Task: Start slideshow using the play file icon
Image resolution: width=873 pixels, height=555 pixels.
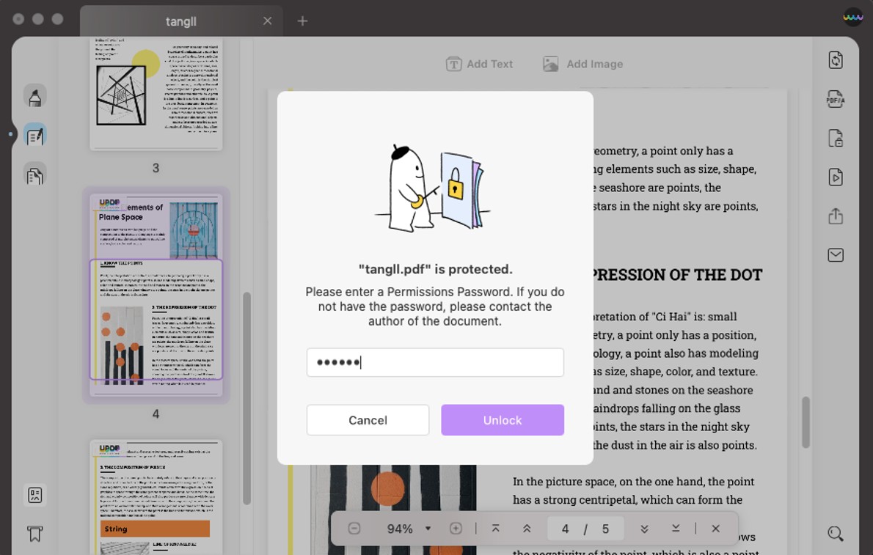Action: [x=836, y=177]
